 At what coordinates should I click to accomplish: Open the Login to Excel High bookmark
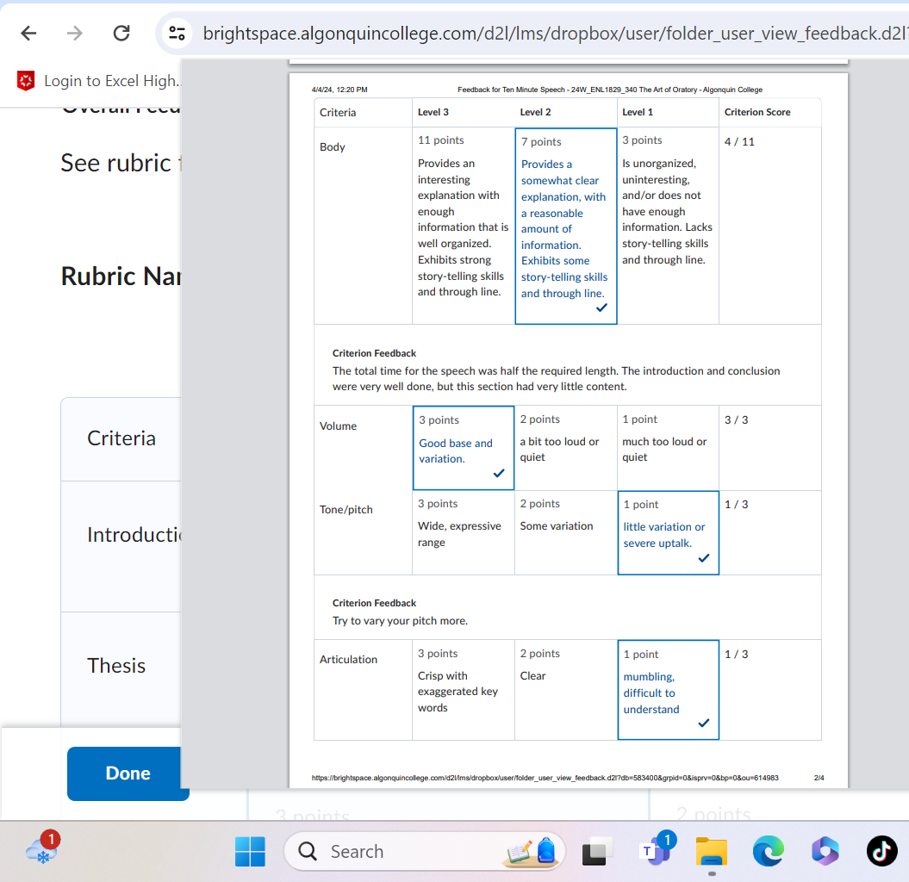click(x=98, y=81)
